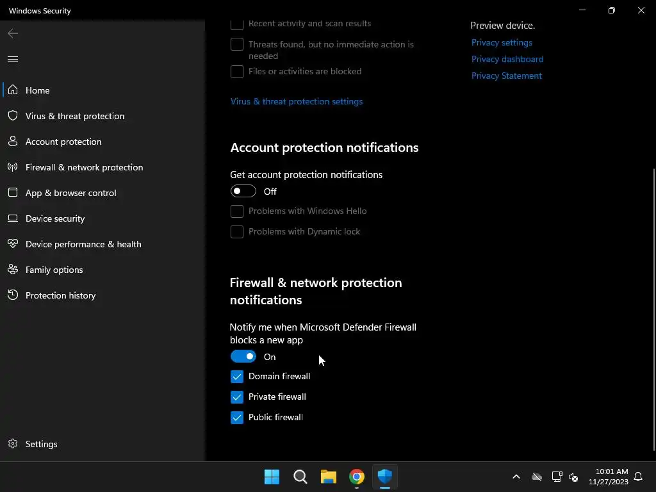Check Recent activity and scan results
This screenshot has height=492, width=656.
click(237, 24)
